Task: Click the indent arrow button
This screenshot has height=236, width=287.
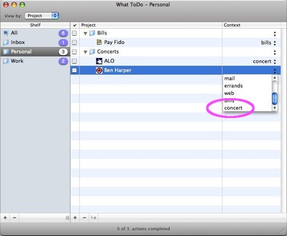Action: tap(94, 218)
